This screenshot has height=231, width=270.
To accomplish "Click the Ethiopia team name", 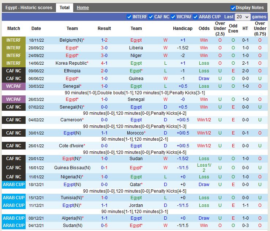I will 72,71.
